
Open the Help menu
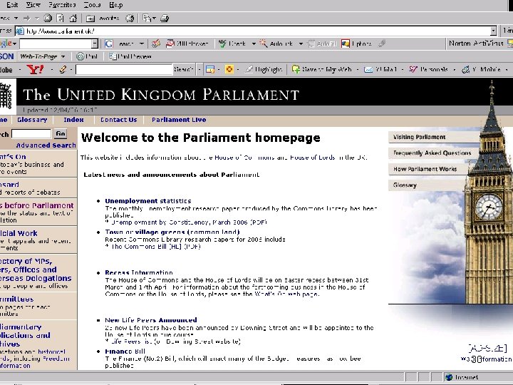click(x=116, y=5)
